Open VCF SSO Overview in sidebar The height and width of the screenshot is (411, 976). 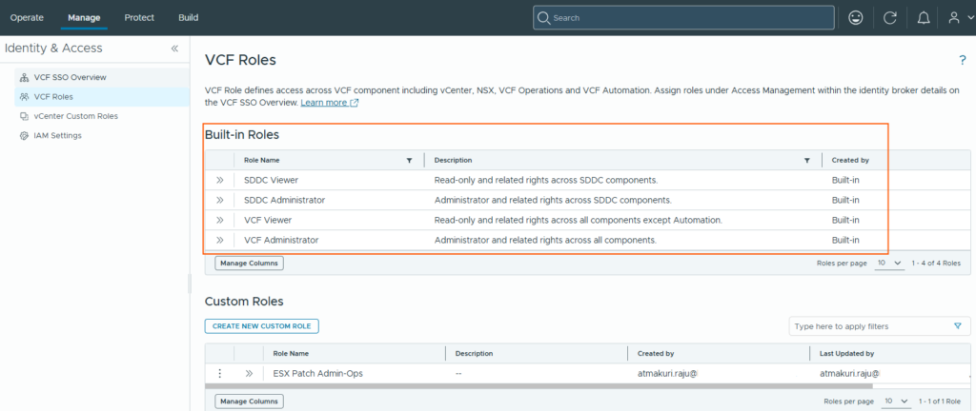click(x=102, y=78)
